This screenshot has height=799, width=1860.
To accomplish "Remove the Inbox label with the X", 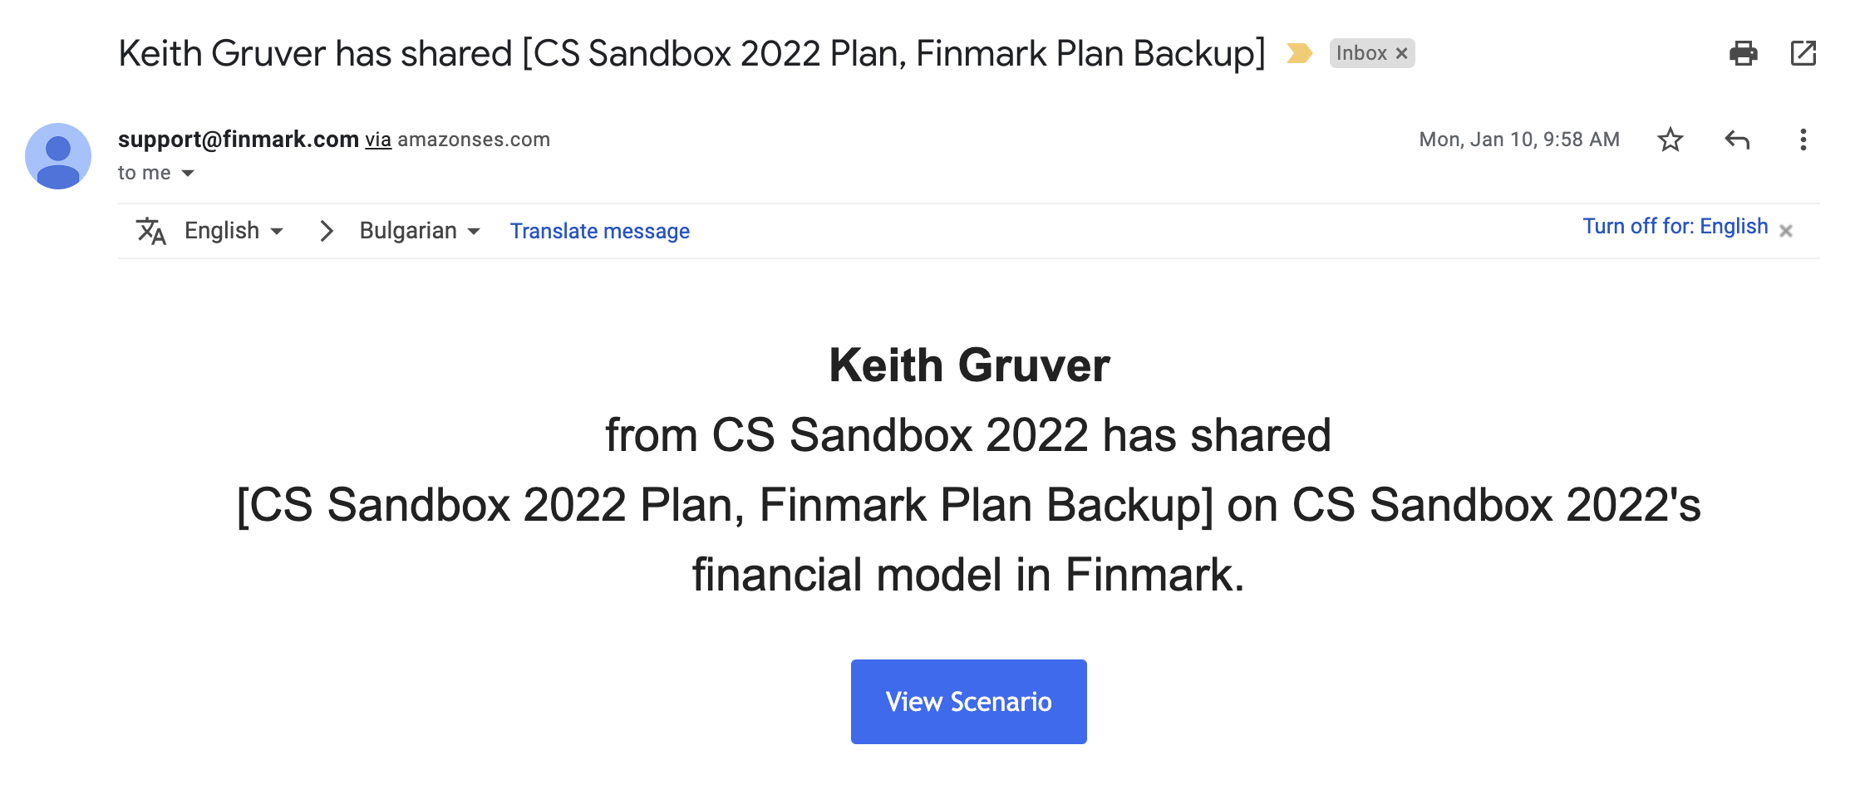I will coord(1402,53).
